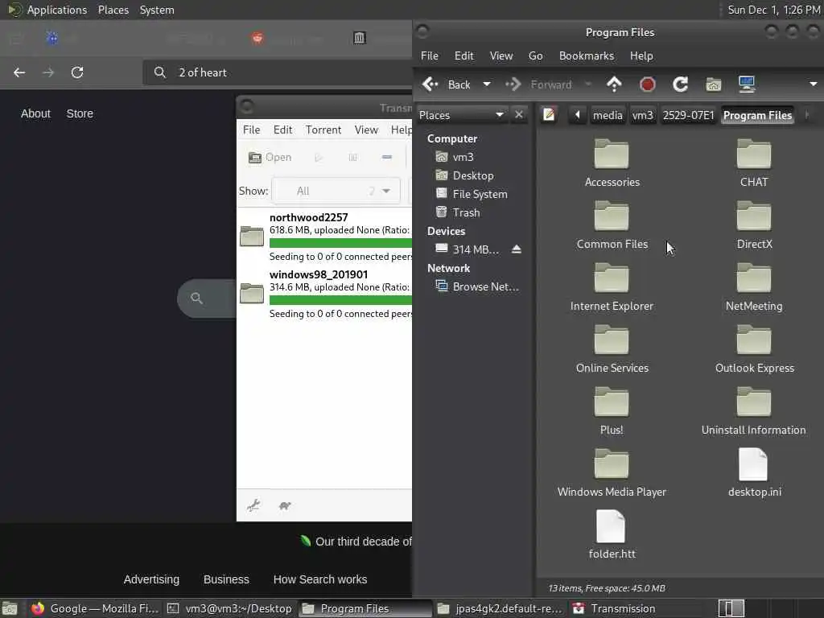Select the Plus! folder

coord(612,411)
